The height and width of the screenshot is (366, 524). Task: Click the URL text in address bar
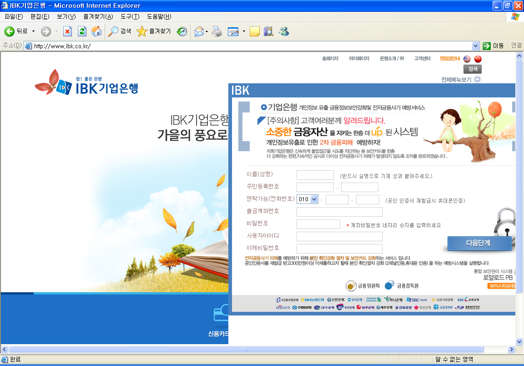(x=62, y=46)
